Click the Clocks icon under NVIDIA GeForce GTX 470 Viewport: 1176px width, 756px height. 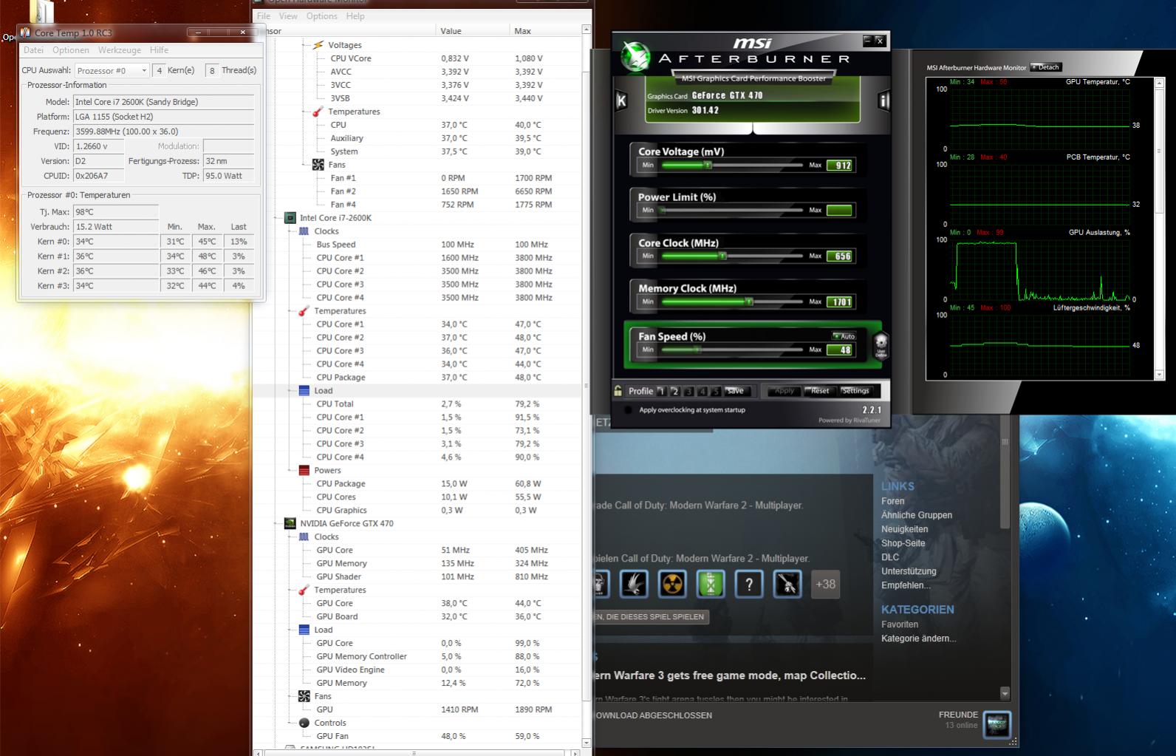304,537
